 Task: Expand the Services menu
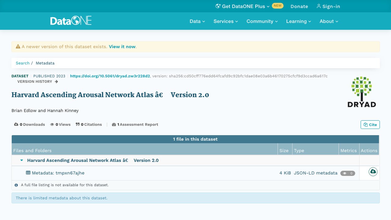pyautogui.click(x=226, y=21)
